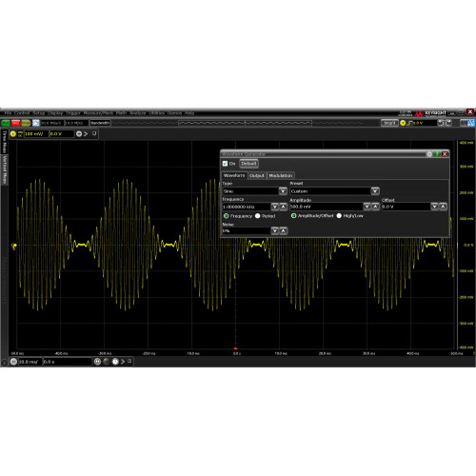
Task: Click the Frequency value field 1.0000000 kHz
Action: point(247,207)
